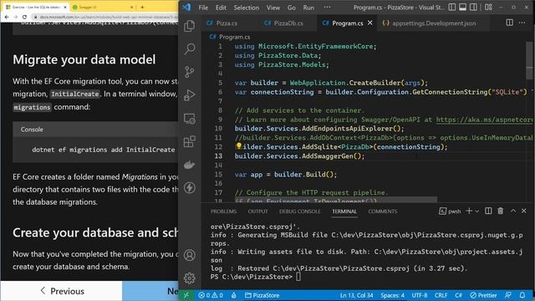Image resolution: width=535 pixels, height=301 pixels.
Task: Switch to appsettings.Development.json tab
Action: [434, 23]
